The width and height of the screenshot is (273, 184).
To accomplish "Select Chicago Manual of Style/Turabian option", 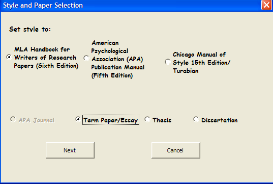I will point(168,62).
